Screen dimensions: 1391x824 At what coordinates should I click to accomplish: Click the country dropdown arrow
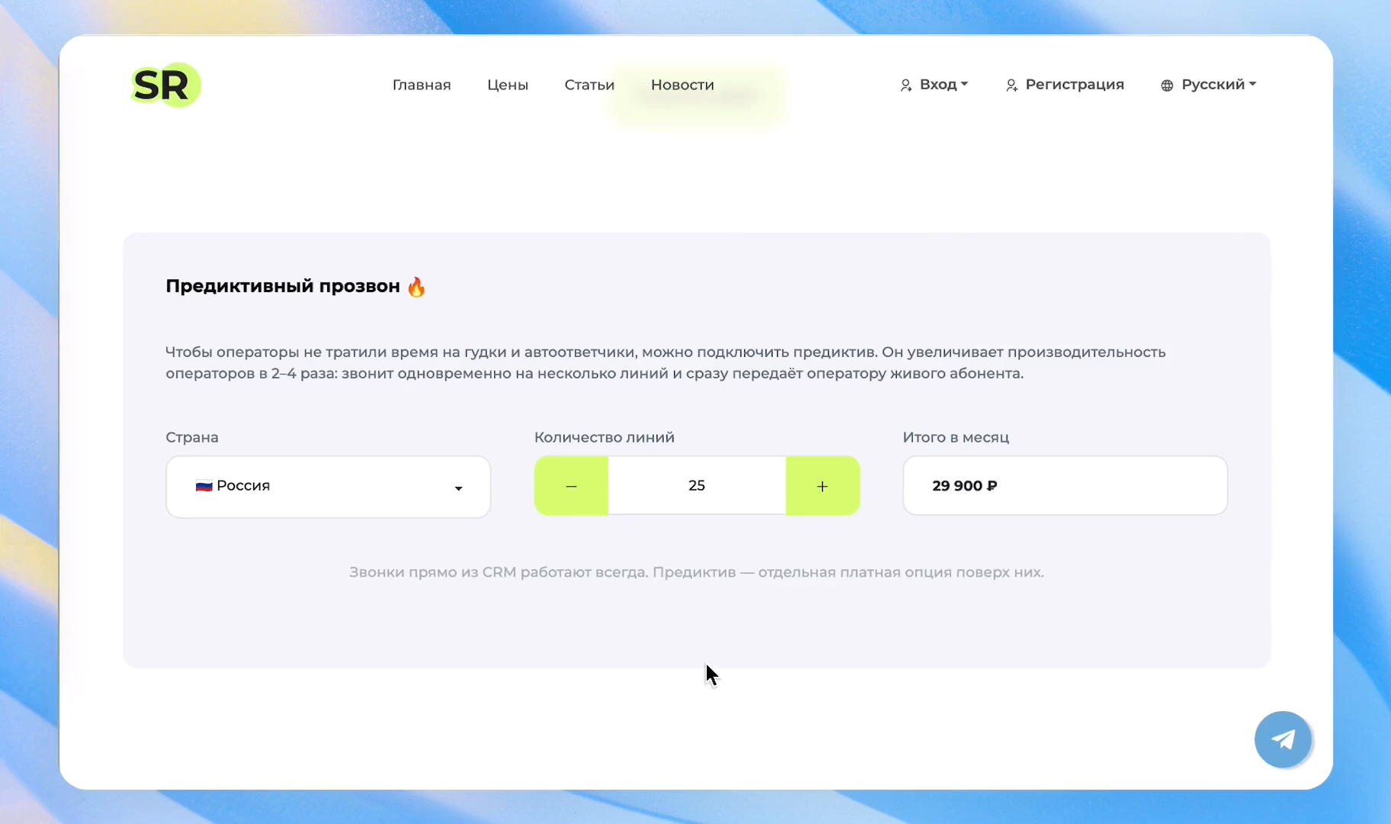(x=458, y=488)
